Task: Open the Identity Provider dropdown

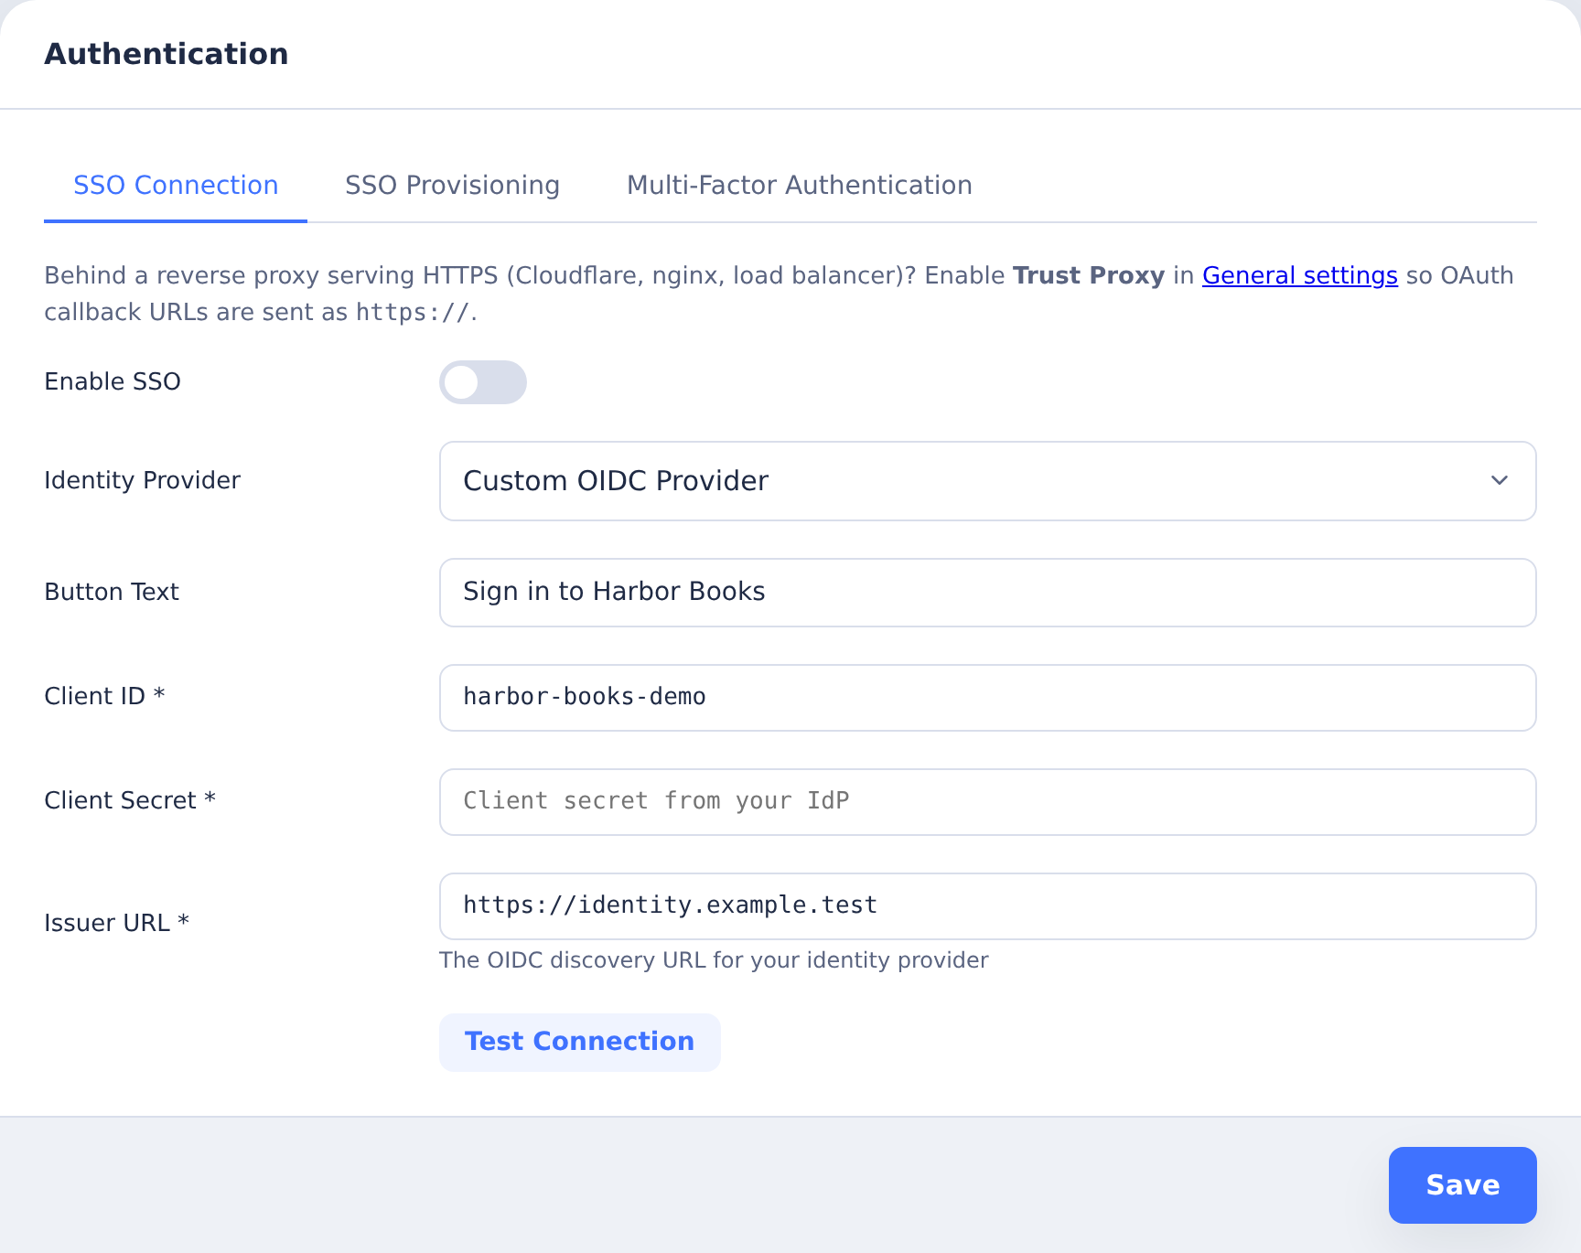Action: 987,481
